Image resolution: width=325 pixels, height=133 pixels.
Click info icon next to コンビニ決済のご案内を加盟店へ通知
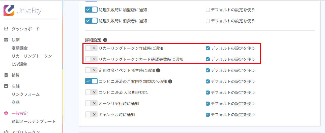click(170, 81)
